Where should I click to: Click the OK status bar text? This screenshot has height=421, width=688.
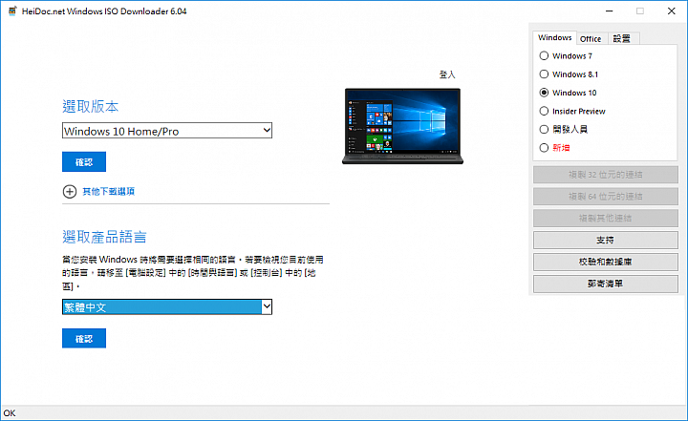pyautogui.click(x=10, y=413)
